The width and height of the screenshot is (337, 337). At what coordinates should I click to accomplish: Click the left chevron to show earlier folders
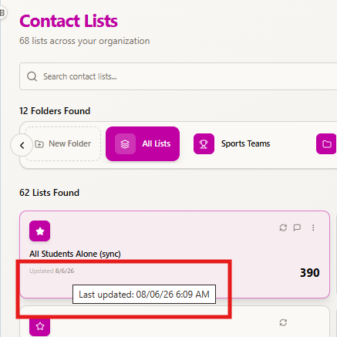[22, 145]
